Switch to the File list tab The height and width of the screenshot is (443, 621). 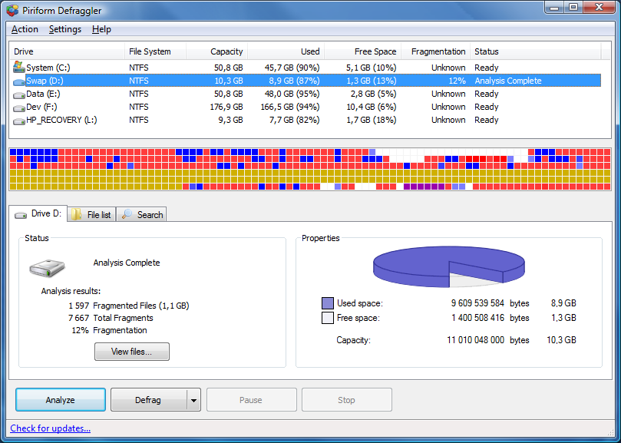pyautogui.click(x=91, y=214)
